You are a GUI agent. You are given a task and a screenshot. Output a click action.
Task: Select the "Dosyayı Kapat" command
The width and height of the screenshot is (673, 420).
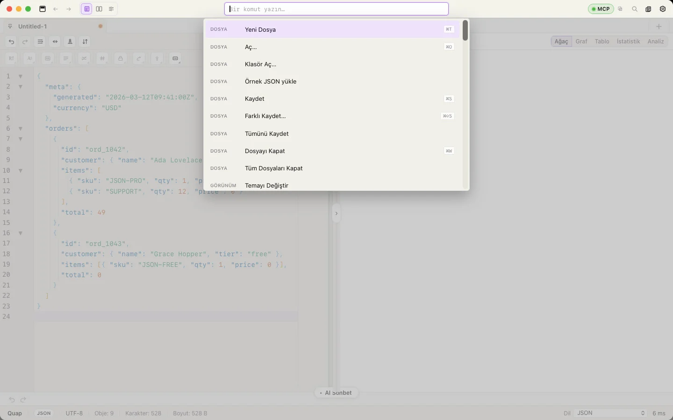(333, 151)
